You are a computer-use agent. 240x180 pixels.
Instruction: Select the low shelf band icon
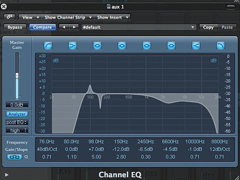pos(73,46)
